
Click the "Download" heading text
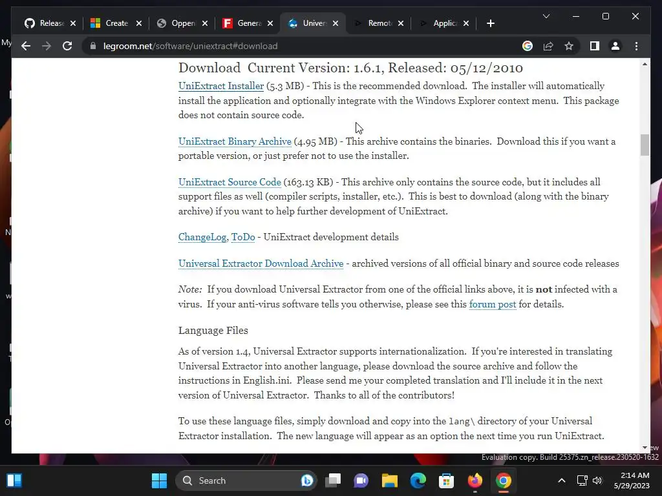[x=209, y=67]
